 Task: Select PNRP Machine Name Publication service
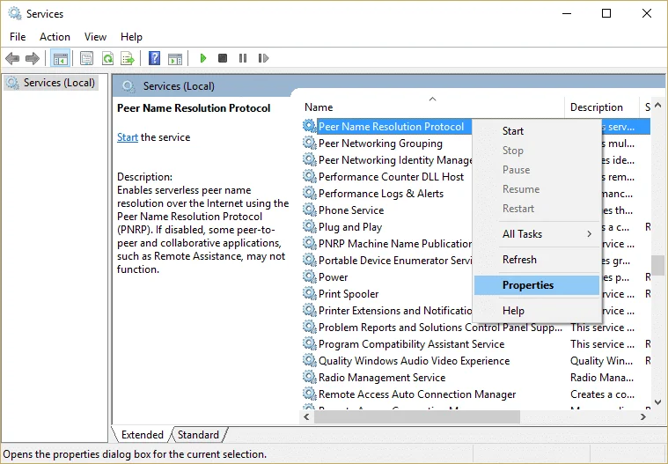tap(394, 243)
